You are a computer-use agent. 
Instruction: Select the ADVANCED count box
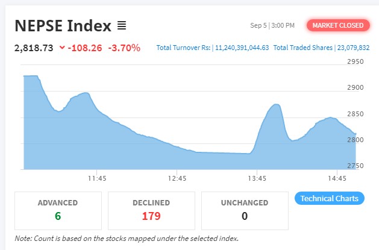(x=58, y=210)
